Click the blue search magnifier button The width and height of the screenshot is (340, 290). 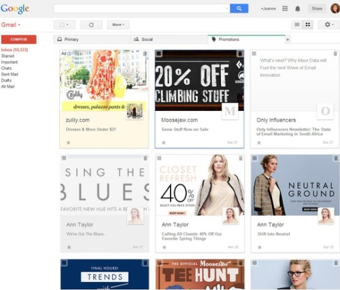coord(239,8)
